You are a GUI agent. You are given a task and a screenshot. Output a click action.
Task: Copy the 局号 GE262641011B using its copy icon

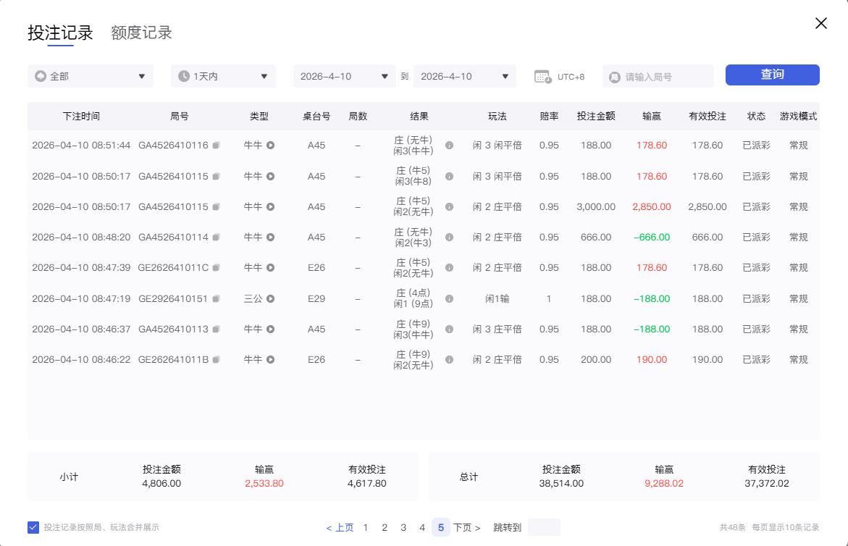pyautogui.click(x=215, y=359)
